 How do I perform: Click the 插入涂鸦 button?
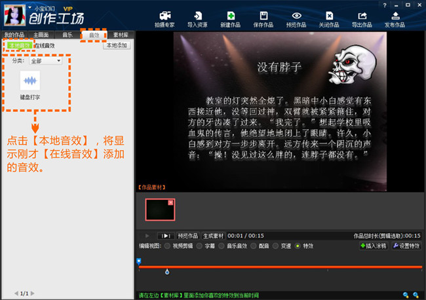373,246
